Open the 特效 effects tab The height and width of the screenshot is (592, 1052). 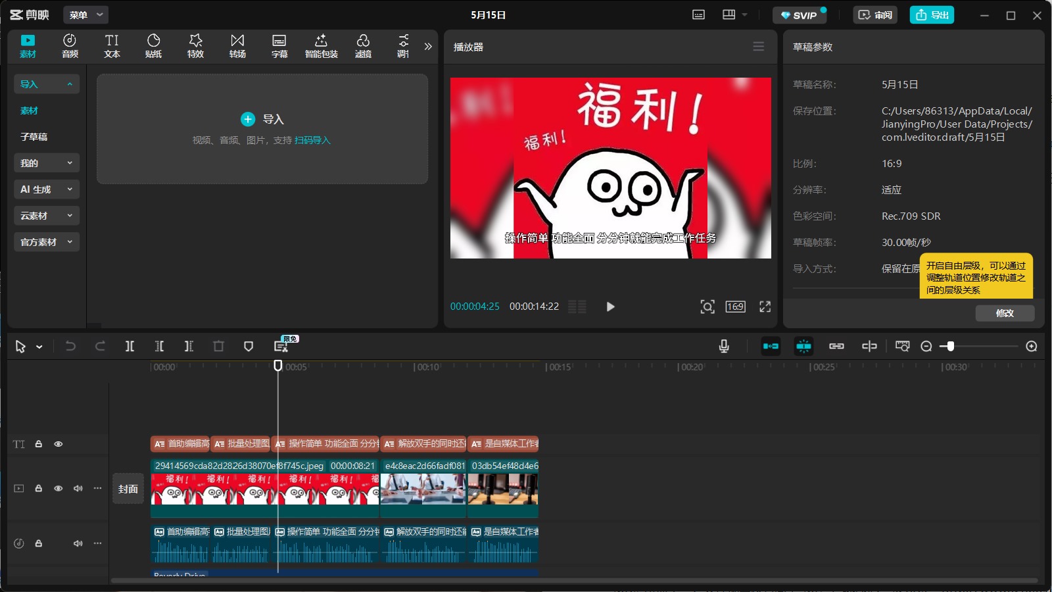click(195, 46)
